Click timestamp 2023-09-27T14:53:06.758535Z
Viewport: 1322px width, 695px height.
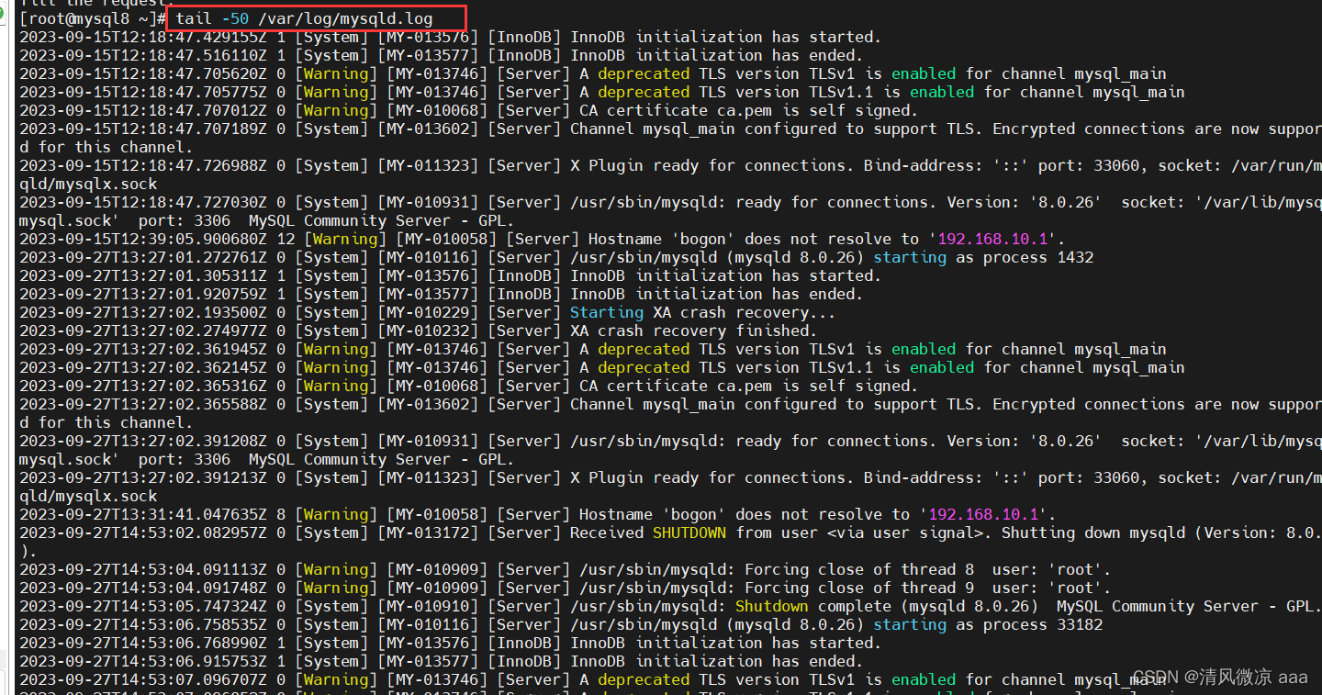tap(143, 624)
